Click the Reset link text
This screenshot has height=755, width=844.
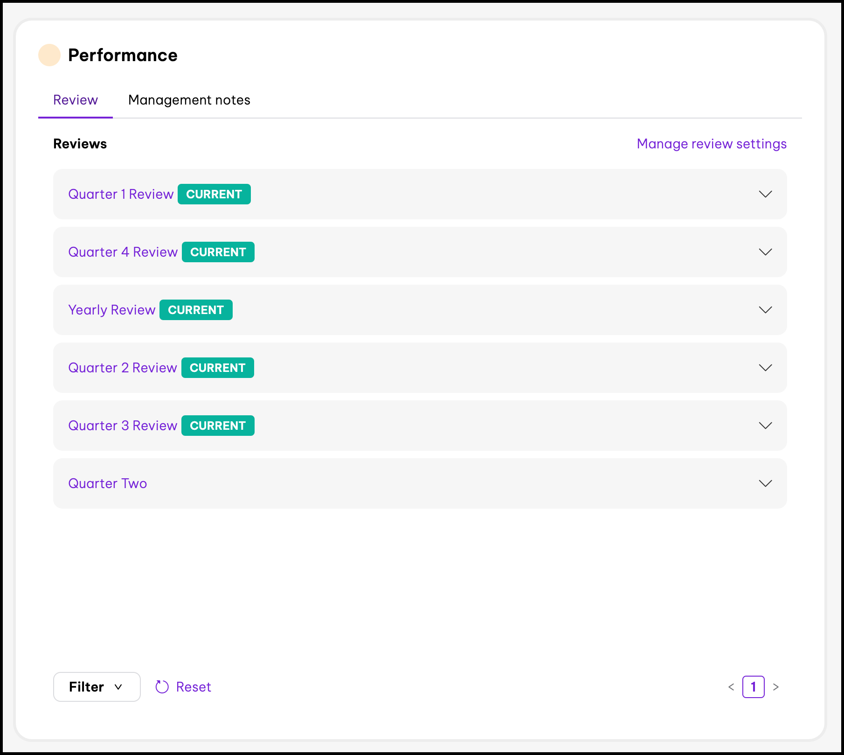pos(194,687)
